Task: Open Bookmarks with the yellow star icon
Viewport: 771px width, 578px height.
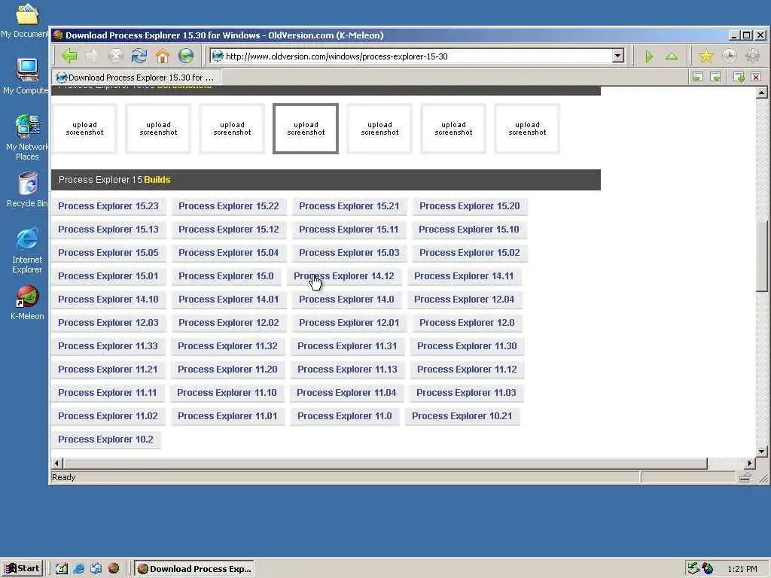Action: (x=706, y=56)
